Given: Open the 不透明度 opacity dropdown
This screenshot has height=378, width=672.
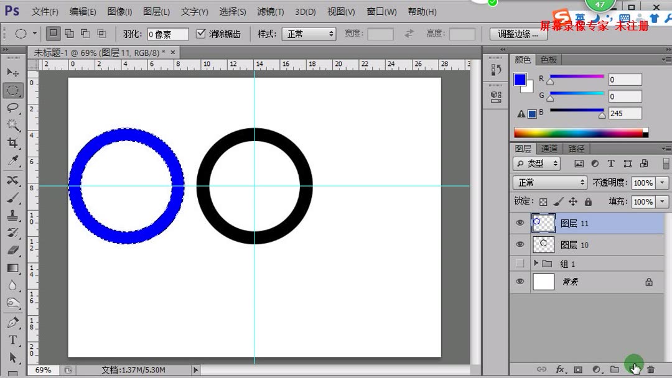Looking at the screenshot, I should (661, 183).
